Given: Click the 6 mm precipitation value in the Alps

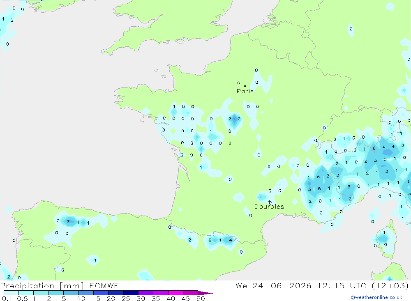Looking at the screenshot, I should pos(374,148).
